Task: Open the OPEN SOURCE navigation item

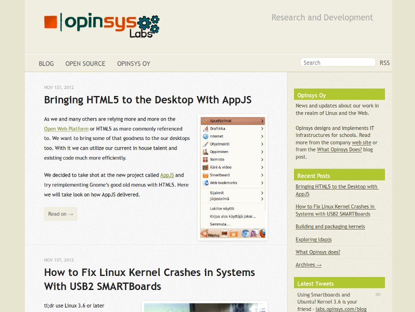Action: tap(85, 64)
